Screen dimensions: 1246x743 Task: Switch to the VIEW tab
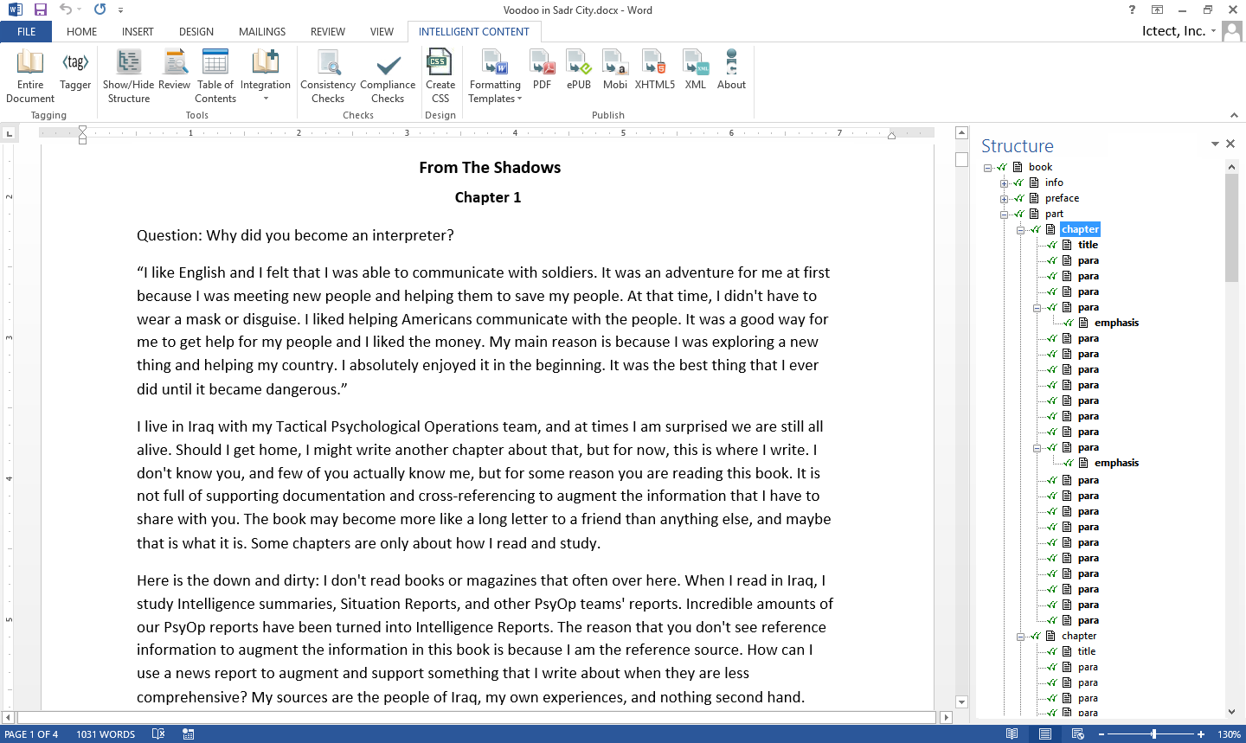[382, 32]
